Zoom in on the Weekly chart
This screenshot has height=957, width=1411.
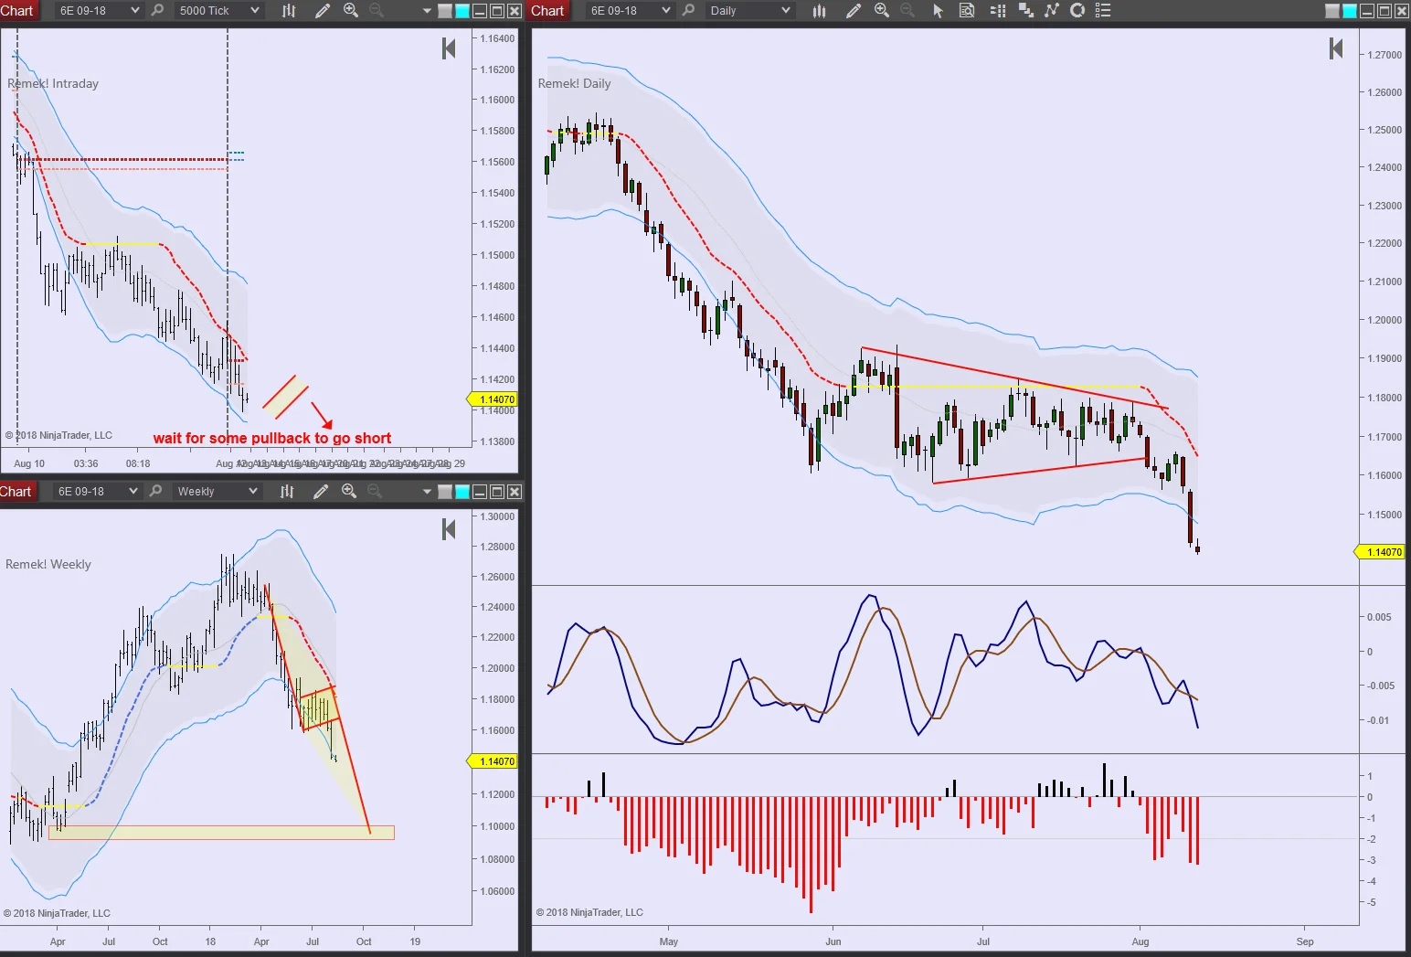tap(349, 491)
